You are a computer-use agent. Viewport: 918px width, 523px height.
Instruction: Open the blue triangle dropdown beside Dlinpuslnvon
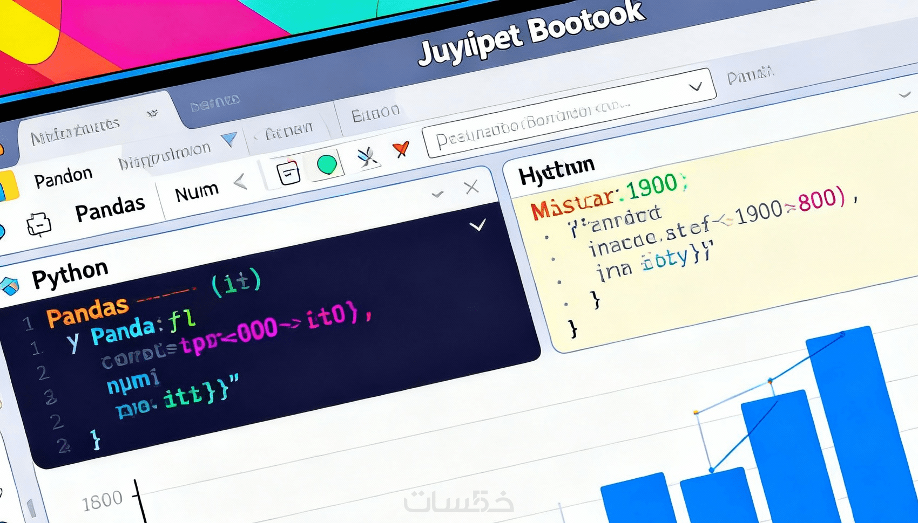[x=229, y=140]
